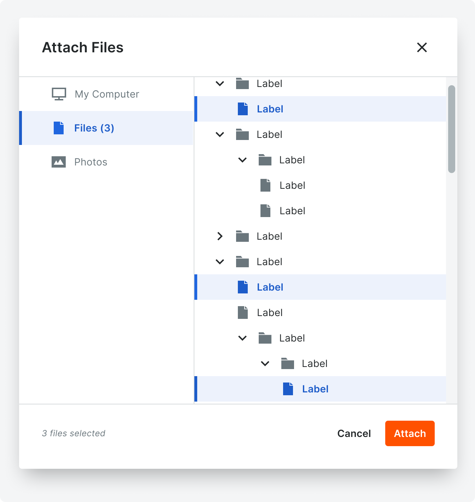Deselect the middle highlighted Label file by its text
Image resolution: width=475 pixels, height=502 pixels.
point(270,287)
